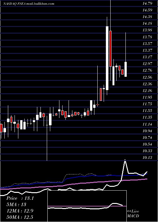Click the 14.79 price axis label
The height and width of the screenshot is (222, 158).
tap(147, 3)
